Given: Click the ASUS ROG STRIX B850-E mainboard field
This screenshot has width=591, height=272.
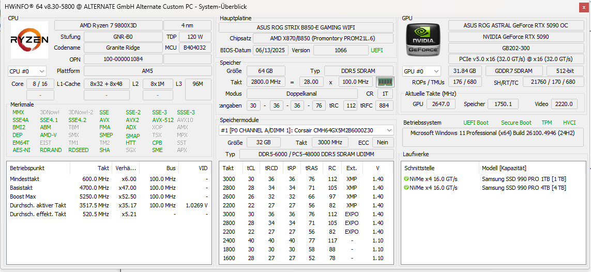Looking at the screenshot, I should tap(306, 27).
